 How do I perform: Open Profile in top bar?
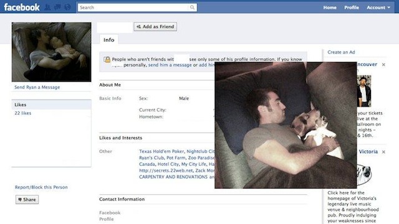(x=352, y=7)
